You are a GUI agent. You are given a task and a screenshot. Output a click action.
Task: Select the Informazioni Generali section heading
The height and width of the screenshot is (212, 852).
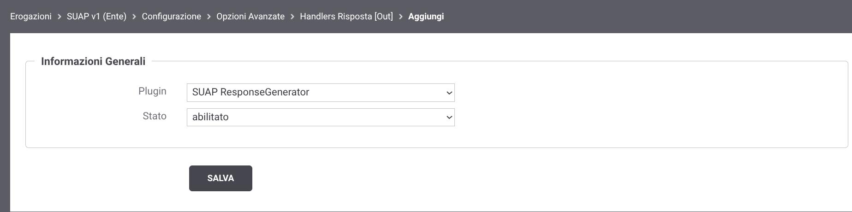(93, 61)
